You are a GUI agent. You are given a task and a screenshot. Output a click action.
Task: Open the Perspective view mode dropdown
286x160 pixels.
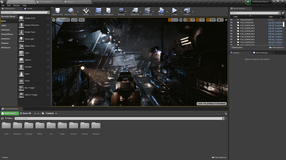coord(63,20)
